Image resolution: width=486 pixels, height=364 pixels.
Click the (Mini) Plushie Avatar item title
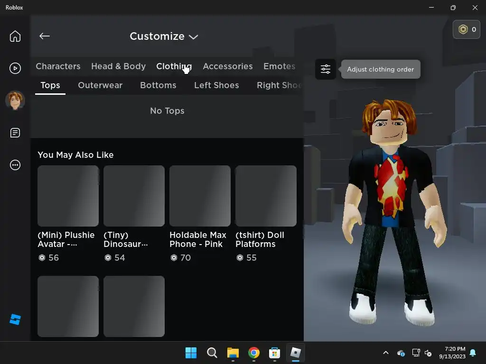66,239
